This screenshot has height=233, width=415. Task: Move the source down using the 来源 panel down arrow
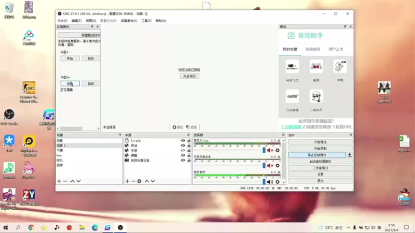pyautogui.click(x=153, y=181)
